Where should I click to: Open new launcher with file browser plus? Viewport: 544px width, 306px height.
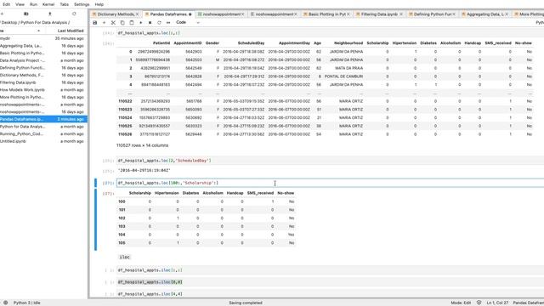[2, 14]
